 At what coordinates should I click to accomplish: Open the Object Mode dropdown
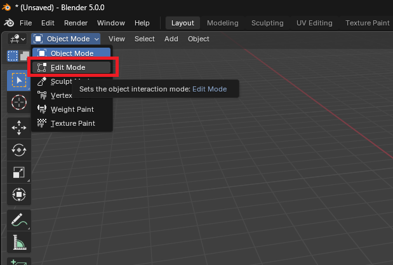(66, 39)
